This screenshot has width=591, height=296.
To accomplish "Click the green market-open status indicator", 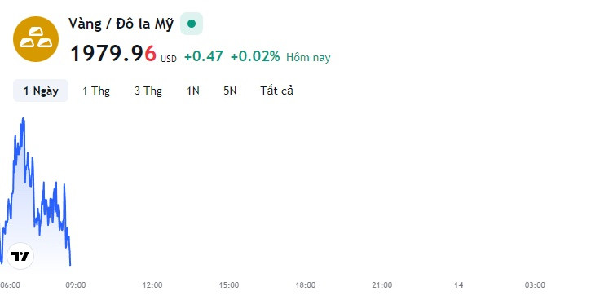I will 192,24.
